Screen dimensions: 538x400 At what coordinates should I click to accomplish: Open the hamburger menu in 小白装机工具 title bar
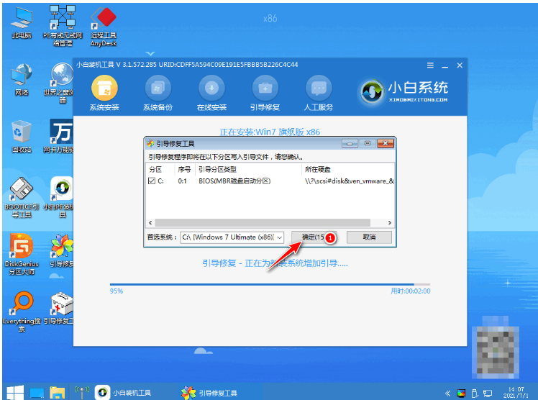click(424, 65)
